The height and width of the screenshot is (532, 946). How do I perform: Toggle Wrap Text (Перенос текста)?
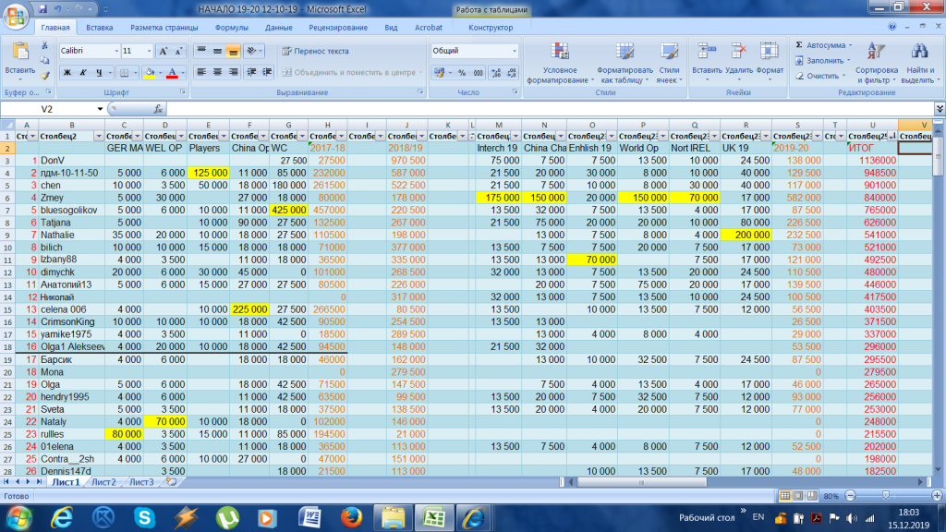click(314, 51)
